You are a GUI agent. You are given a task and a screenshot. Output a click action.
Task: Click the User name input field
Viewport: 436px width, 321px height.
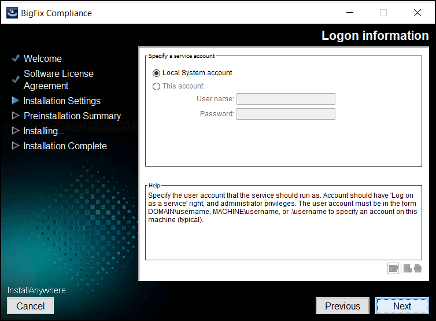point(286,99)
